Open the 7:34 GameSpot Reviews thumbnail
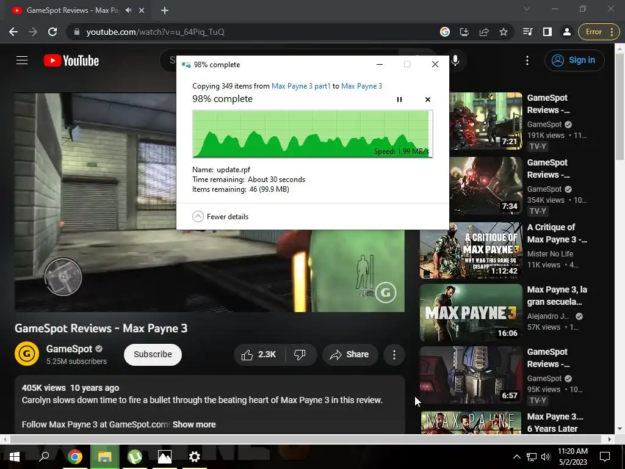This screenshot has width=625, height=469. (x=486, y=186)
